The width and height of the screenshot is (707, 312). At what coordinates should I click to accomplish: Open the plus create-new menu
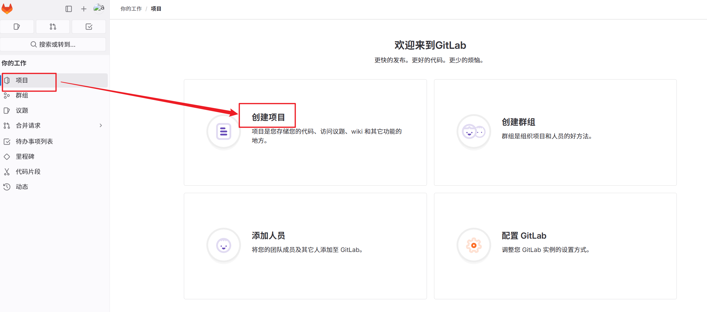point(84,9)
